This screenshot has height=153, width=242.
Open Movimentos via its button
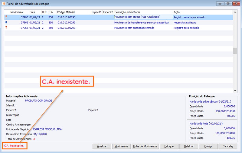[121, 146]
